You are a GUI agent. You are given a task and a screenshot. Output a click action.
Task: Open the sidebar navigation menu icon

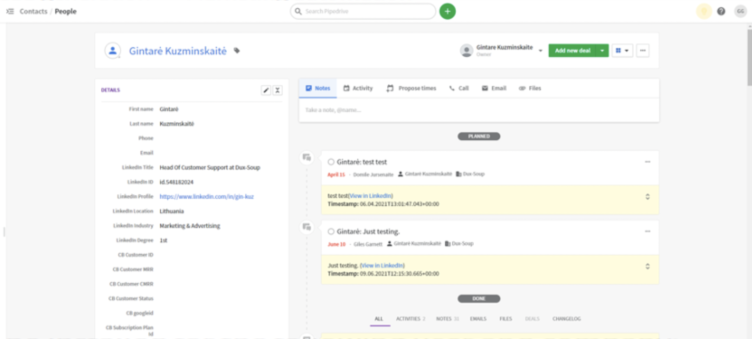(10, 11)
